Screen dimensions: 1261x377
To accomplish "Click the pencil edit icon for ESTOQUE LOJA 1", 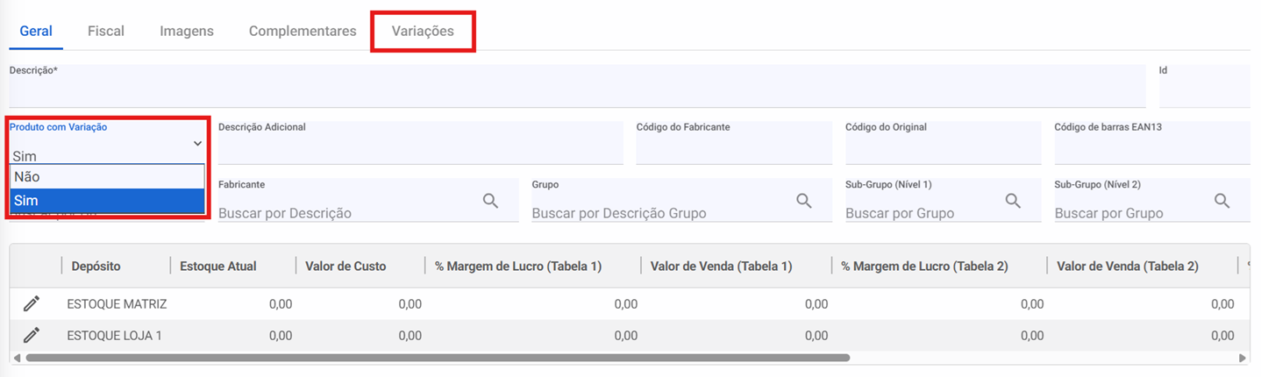I will point(32,335).
